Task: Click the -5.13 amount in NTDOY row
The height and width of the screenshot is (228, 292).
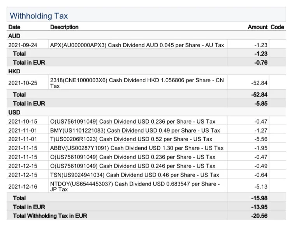Action: pos(261,187)
